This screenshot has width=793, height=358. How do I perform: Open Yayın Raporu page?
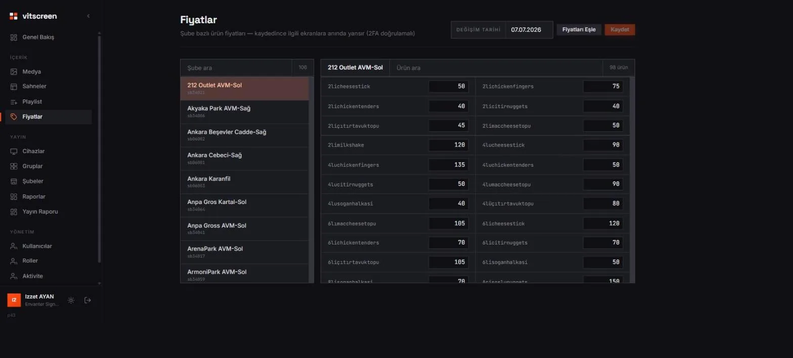coord(49,212)
